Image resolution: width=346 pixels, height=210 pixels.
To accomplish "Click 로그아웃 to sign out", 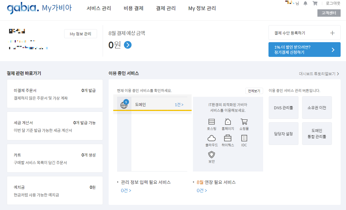I will [333, 3].
